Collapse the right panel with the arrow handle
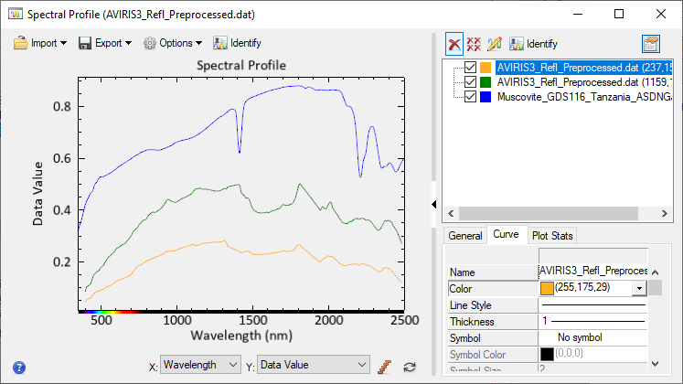 coord(434,204)
